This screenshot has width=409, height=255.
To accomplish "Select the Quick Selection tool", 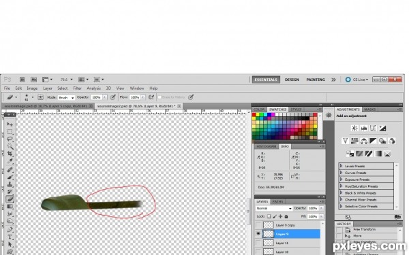I will (10, 146).
